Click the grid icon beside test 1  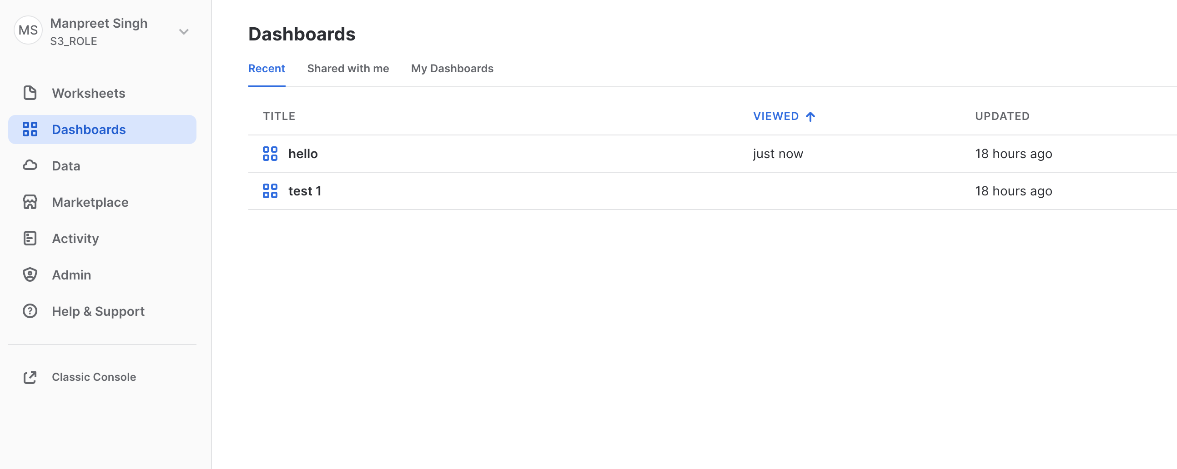click(270, 191)
